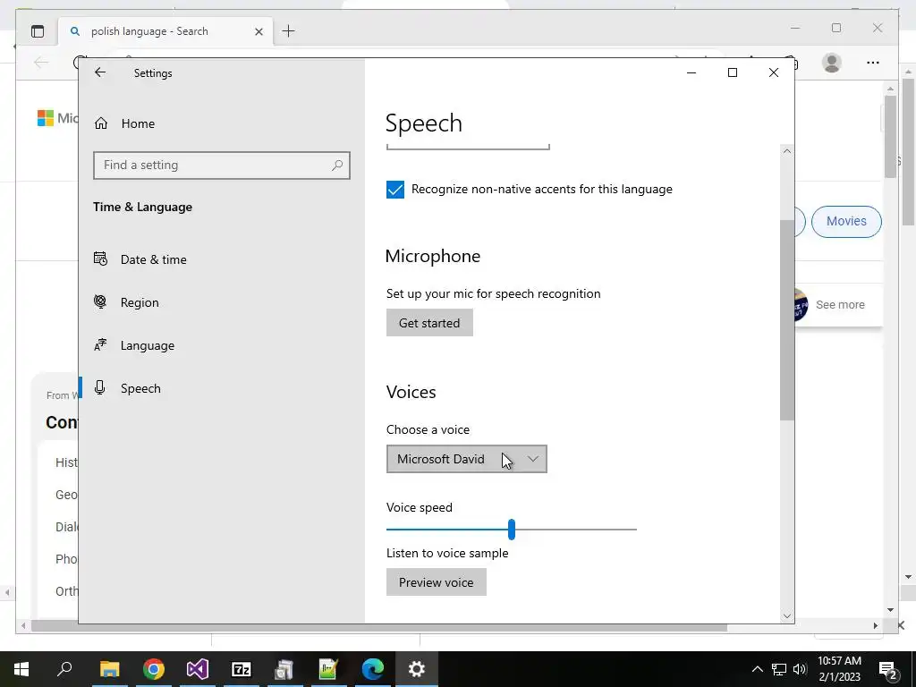Open Microsoft Edge from taskbar
The image size is (916, 687).
point(373,669)
